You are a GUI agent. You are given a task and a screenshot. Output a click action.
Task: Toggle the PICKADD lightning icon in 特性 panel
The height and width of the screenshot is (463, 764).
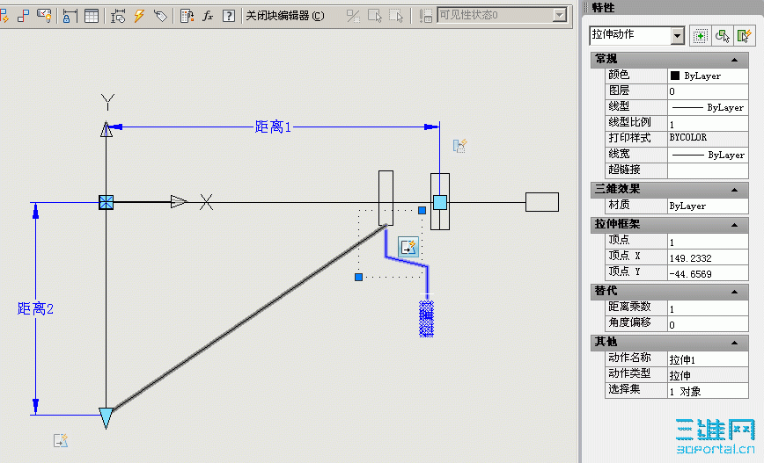744,36
